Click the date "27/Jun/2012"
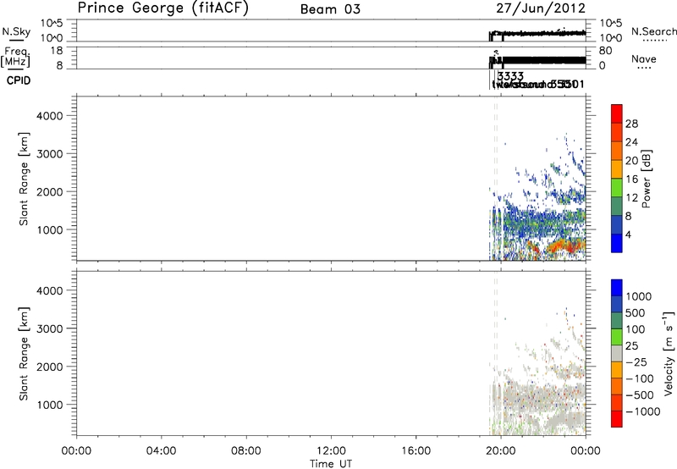 (x=541, y=8)
